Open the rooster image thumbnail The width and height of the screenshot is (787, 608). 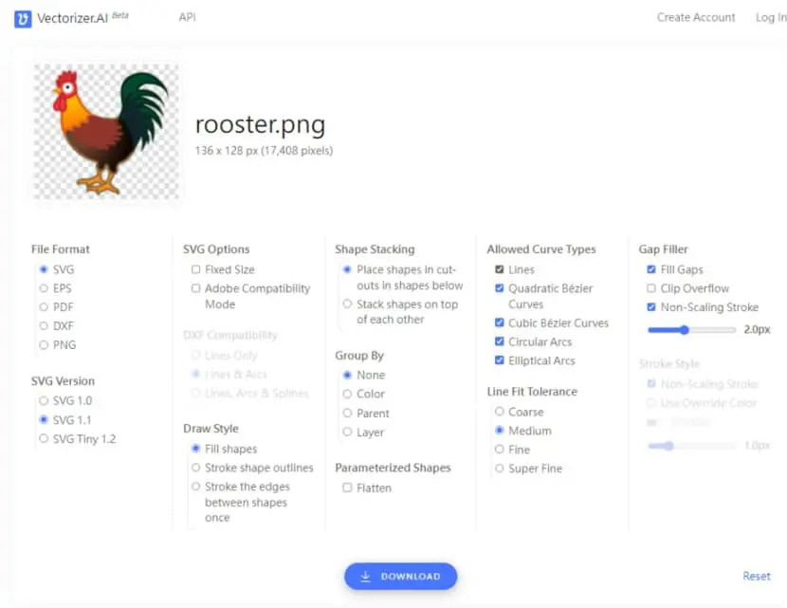click(106, 132)
